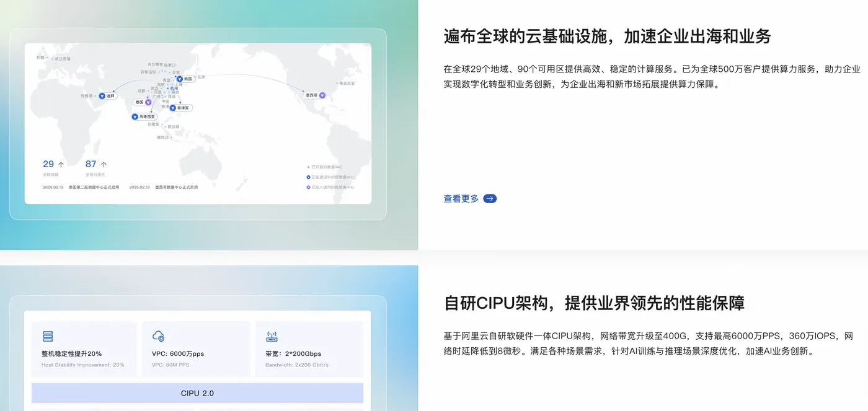The image size is (868, 411).
Task: Select the 马来西亚 marker on the map
Action: (x=144, y=116)
